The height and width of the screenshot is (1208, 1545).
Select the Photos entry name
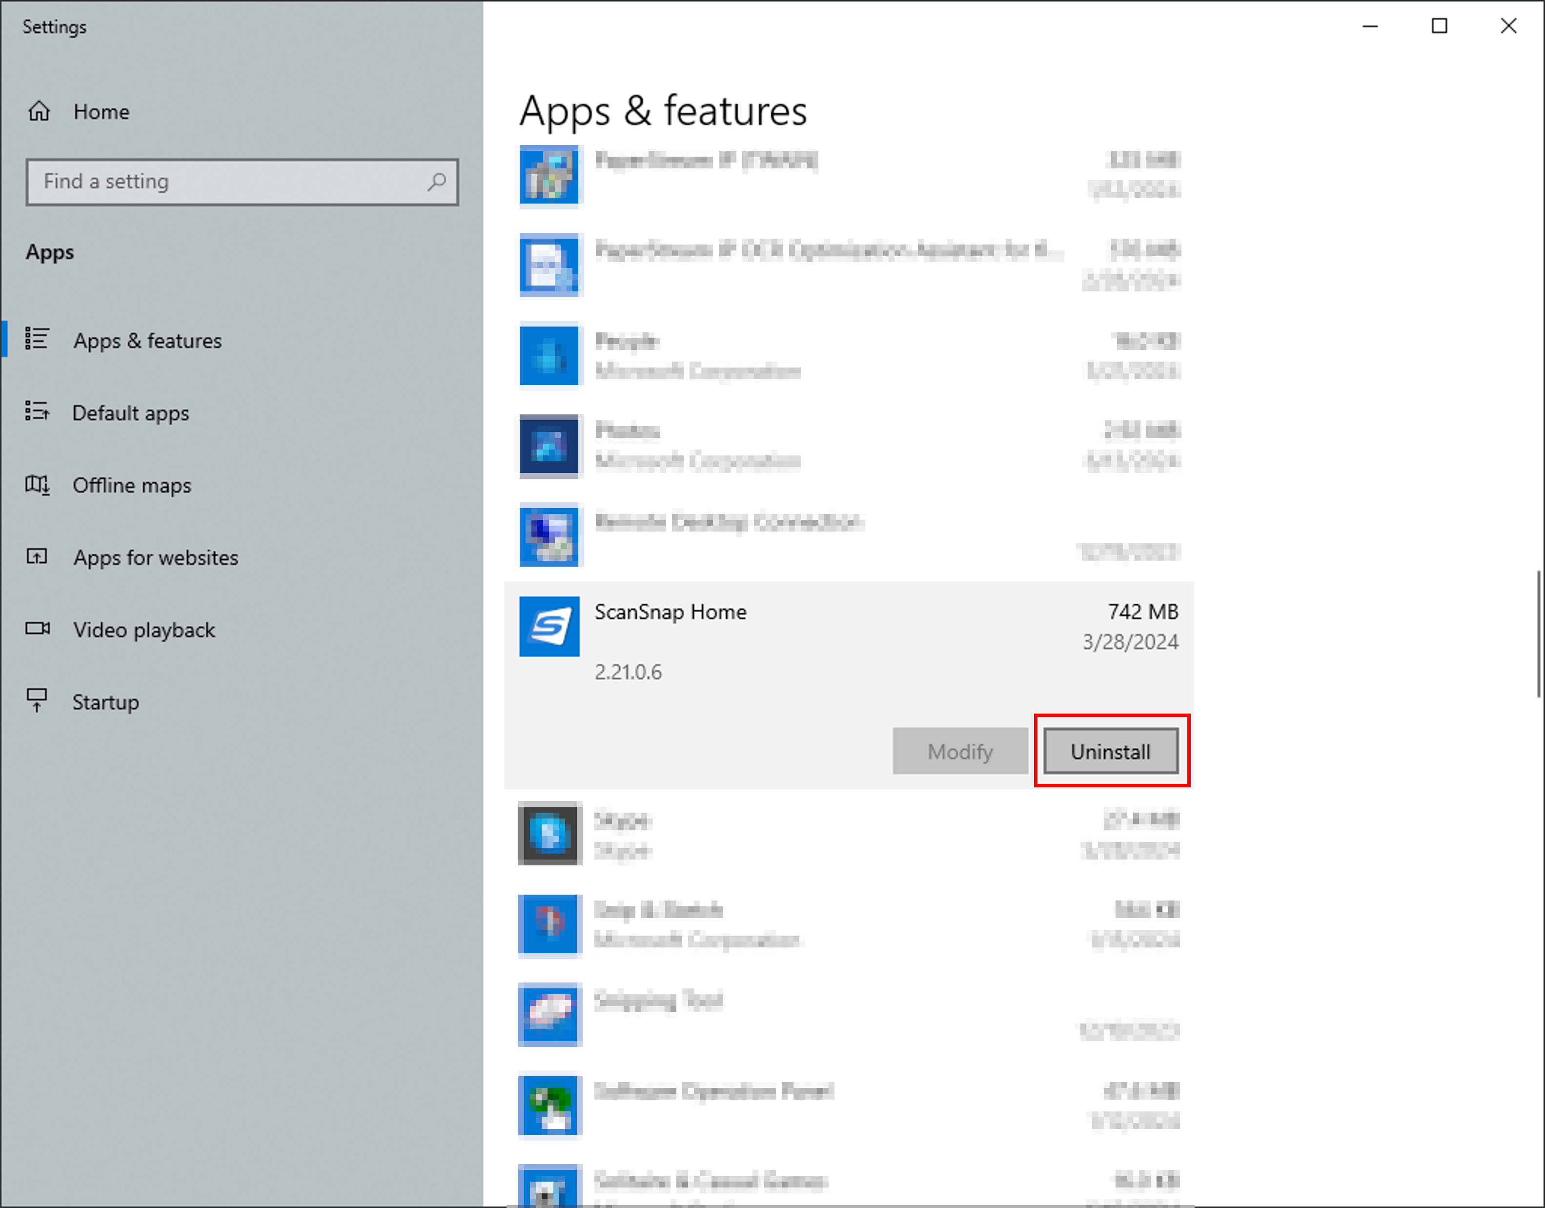[x=627, y=430]
